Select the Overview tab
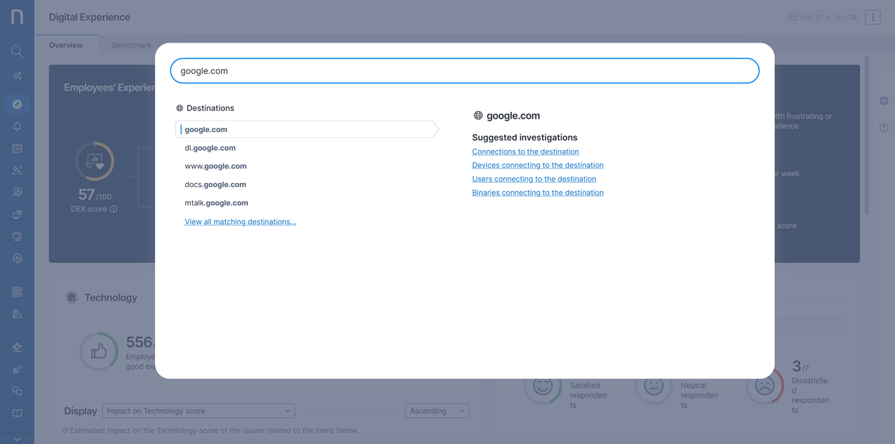 click(66, 45)
